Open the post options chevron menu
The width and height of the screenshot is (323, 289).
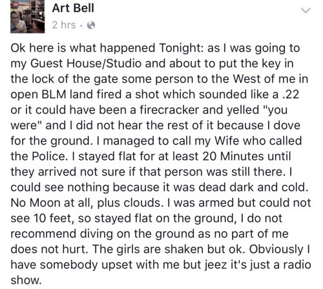click(x=306, y=10)
